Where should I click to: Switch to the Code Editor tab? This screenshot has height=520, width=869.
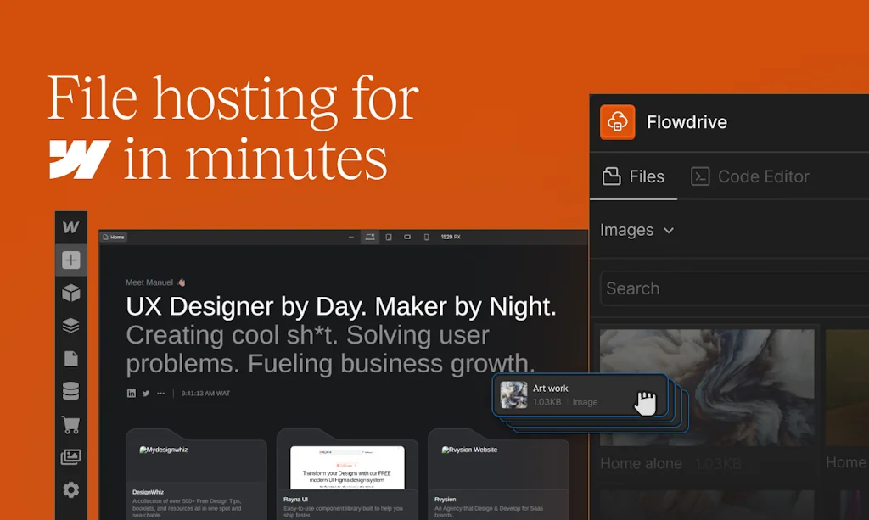(x=750, y=176)
